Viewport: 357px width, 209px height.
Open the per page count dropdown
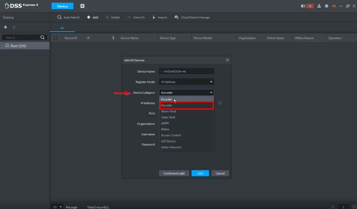click(57, 207)
